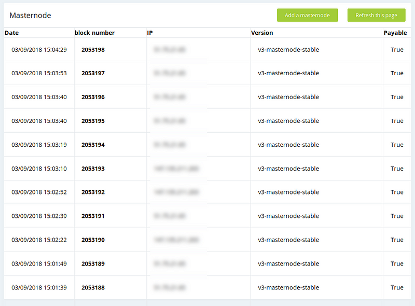Select the IP column header
The image size is (415, 306).
tap(150, 33)
